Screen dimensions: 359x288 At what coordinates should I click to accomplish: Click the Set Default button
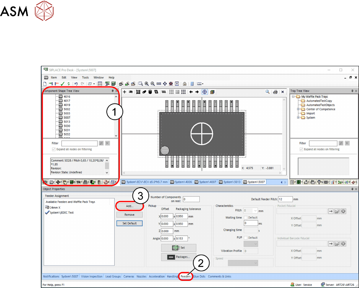coord(130,223)
